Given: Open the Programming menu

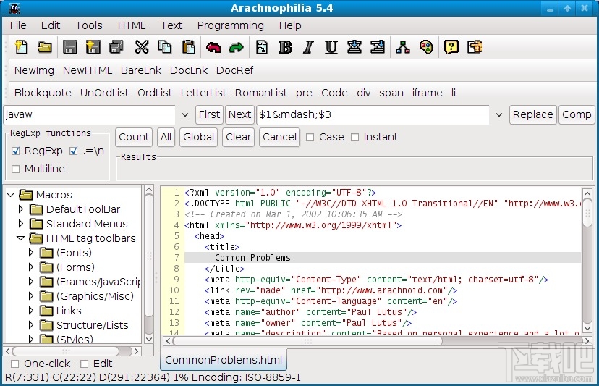Looking at the screenshot, I should (230, 25).
